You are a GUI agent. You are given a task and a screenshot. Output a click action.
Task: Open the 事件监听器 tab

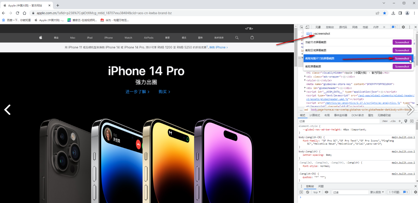(x=340, y=115)
